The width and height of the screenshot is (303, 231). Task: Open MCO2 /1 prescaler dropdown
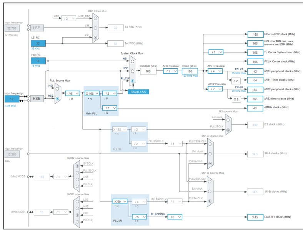pyautogui.click(x=61, y=177)
